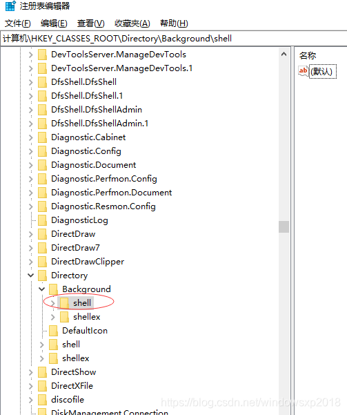
Task: Click the DfsShell.DfsShellAdmin.1 folder icon
Action: [x=42, y=124]
